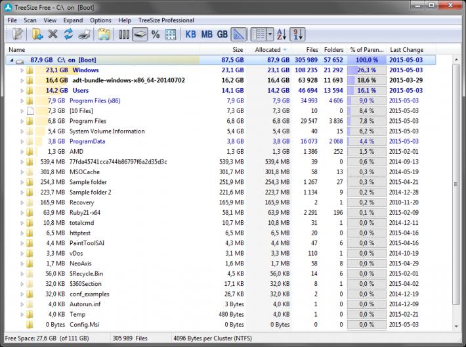Sort by the Last Change column header
This screenshot has width=466, height=347.
click(x=412, y=50)
